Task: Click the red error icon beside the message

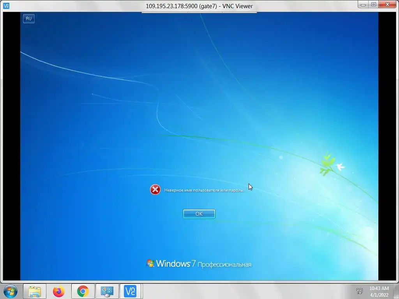Action: point(155,190)
